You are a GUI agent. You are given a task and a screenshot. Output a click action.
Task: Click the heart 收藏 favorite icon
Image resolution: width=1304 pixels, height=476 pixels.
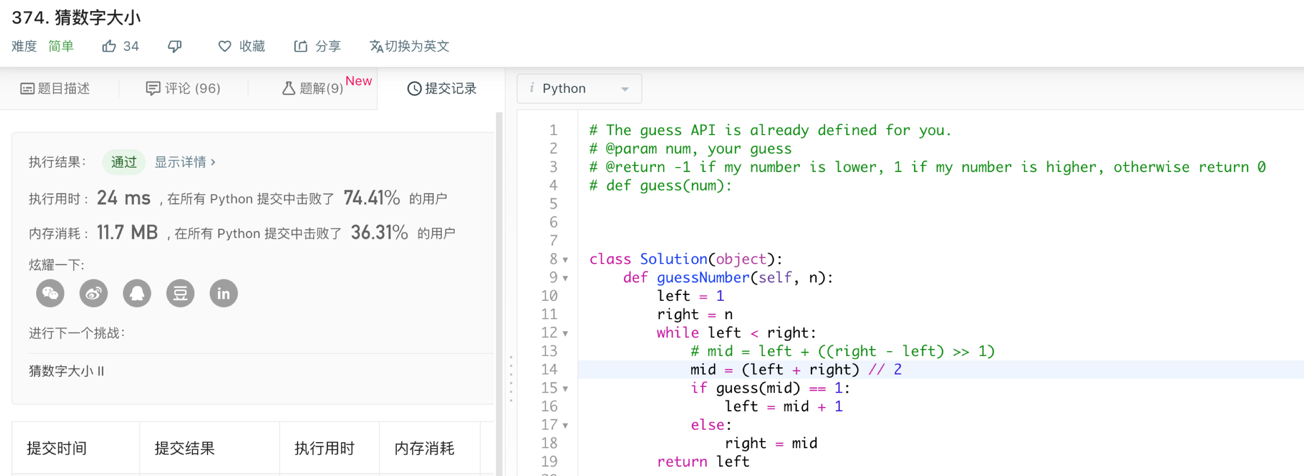click(x=224, y=46)
